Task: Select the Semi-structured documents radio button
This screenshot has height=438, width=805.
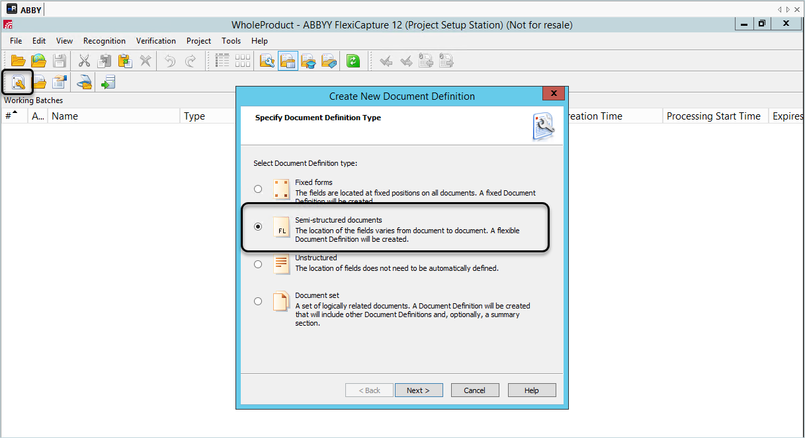Action: coord(258,227)
